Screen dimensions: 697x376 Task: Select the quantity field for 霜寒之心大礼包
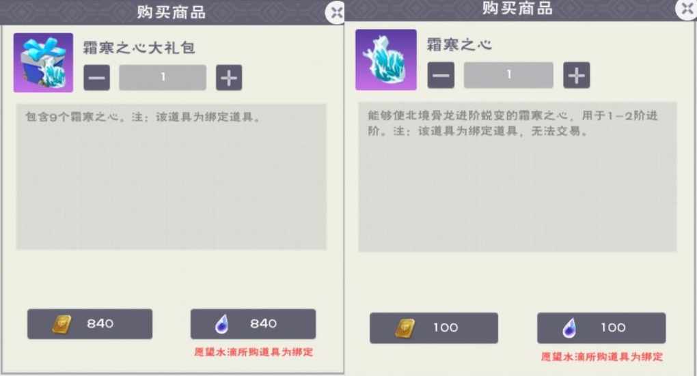tap(163, 78)
